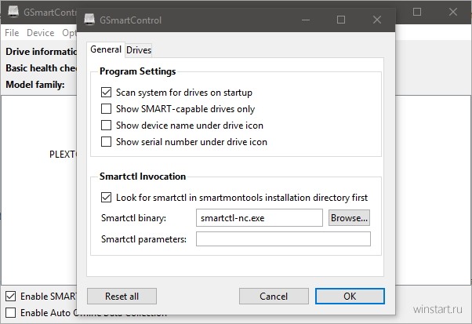This screenshot has height=324, width=472.
Task: Click the main window GSmartControl app icon
Action: click(13, 12)
